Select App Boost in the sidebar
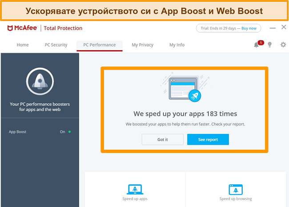The width and height of the screenshot is (289, 207). coord(17,132)
